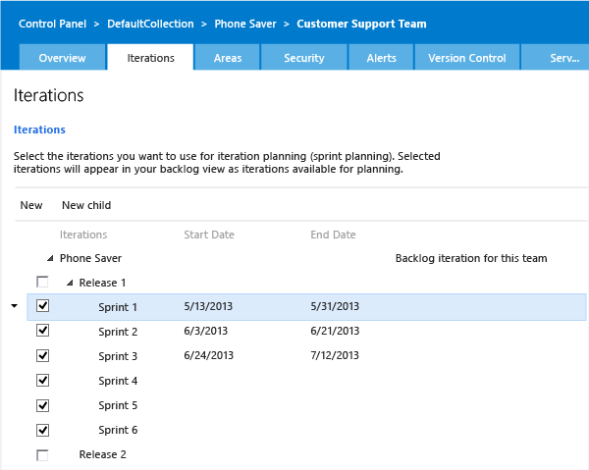This screenshot has width=589, height=470.
Task: Disable the Sprint 4 iteration checkbox
Action: [42, 380]
